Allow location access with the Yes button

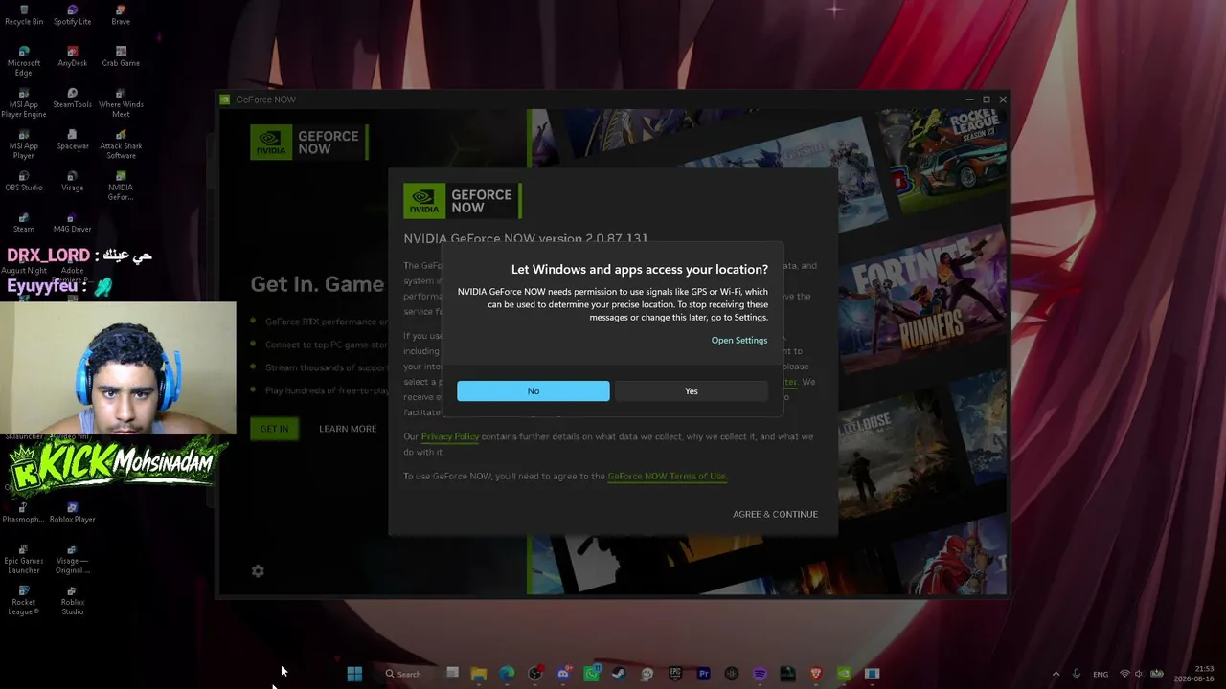[691, 390]
